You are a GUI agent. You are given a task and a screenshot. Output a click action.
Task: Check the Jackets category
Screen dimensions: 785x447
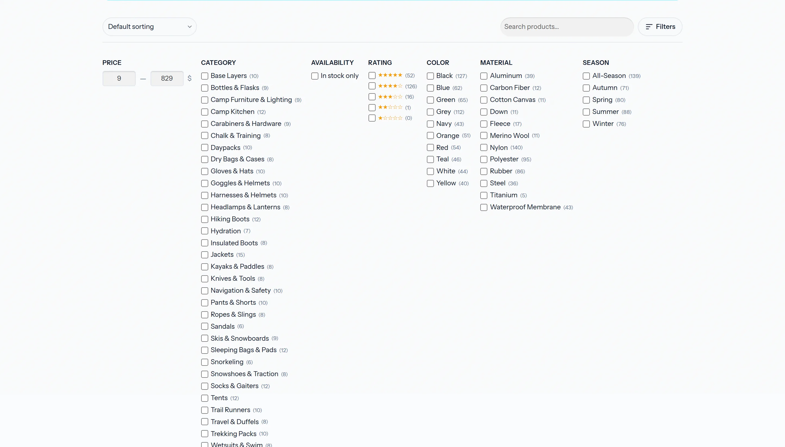point(205,255)
